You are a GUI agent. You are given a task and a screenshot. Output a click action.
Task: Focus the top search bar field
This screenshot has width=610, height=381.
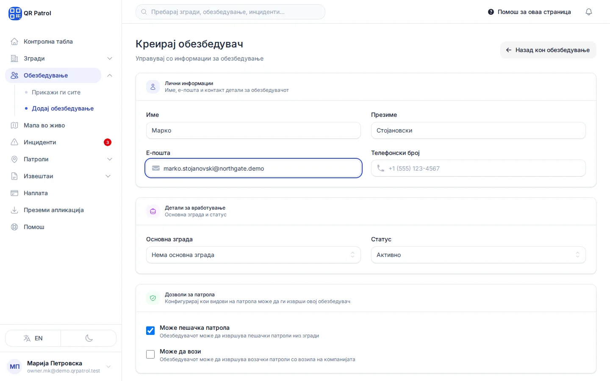(x=230, y=12)
